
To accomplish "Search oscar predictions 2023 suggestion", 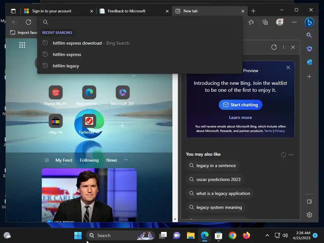I will (x=215, y=179).
